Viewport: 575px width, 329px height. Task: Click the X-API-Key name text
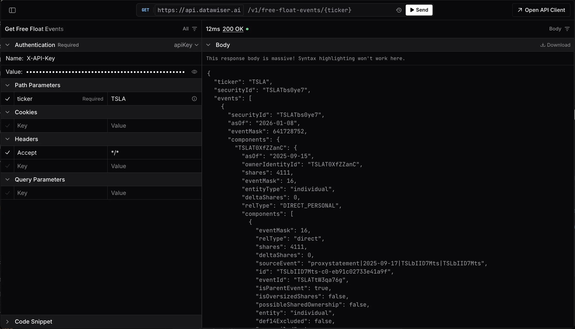(41, 59)
